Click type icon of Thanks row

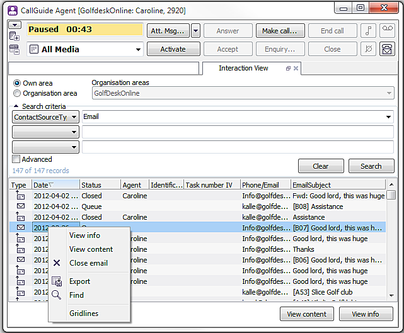(x=20, y=249)
